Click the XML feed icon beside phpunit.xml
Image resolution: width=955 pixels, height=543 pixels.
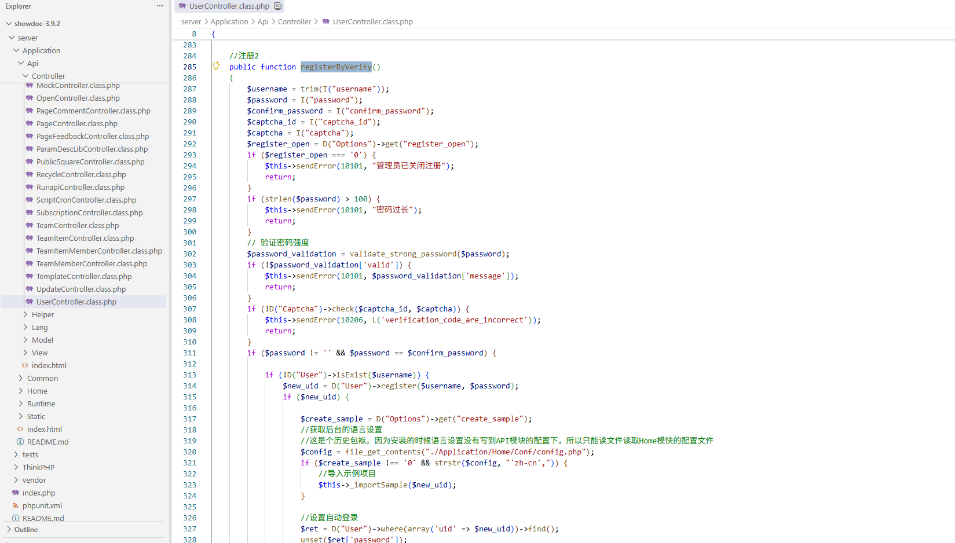click(x=16, y=505)
